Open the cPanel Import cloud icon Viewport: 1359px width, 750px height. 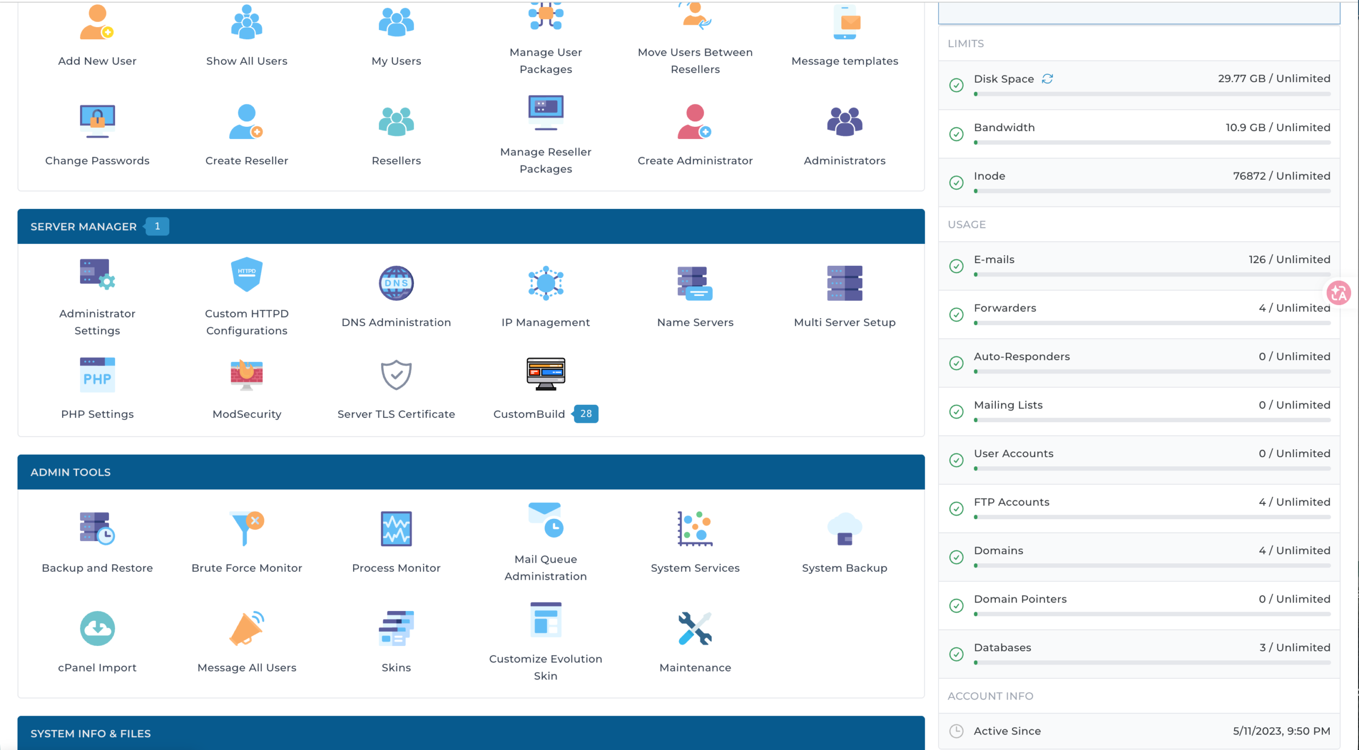(x=97, y=628)
